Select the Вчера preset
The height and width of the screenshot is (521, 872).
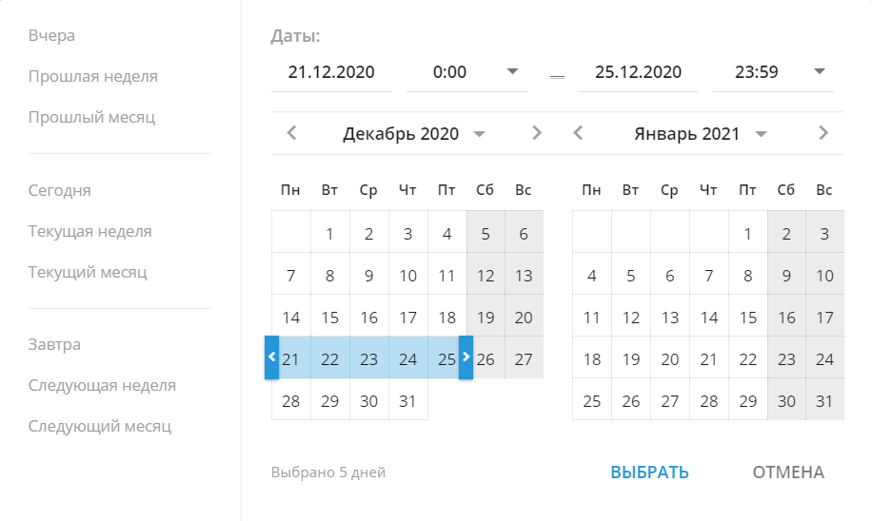tap(51, 35)
